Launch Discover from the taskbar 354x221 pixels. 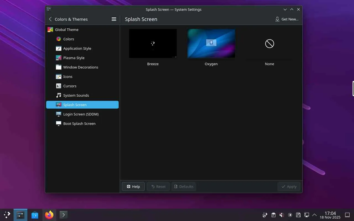click(x=35, y=215)
